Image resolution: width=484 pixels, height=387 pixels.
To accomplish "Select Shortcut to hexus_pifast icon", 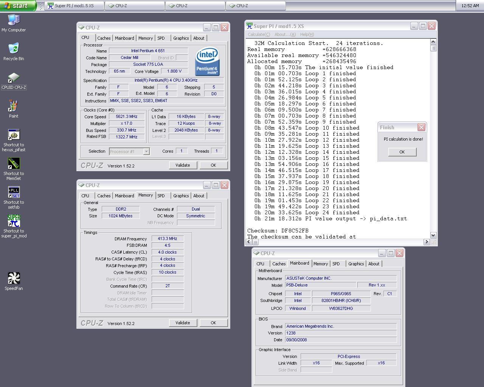I will click(14, 140).
